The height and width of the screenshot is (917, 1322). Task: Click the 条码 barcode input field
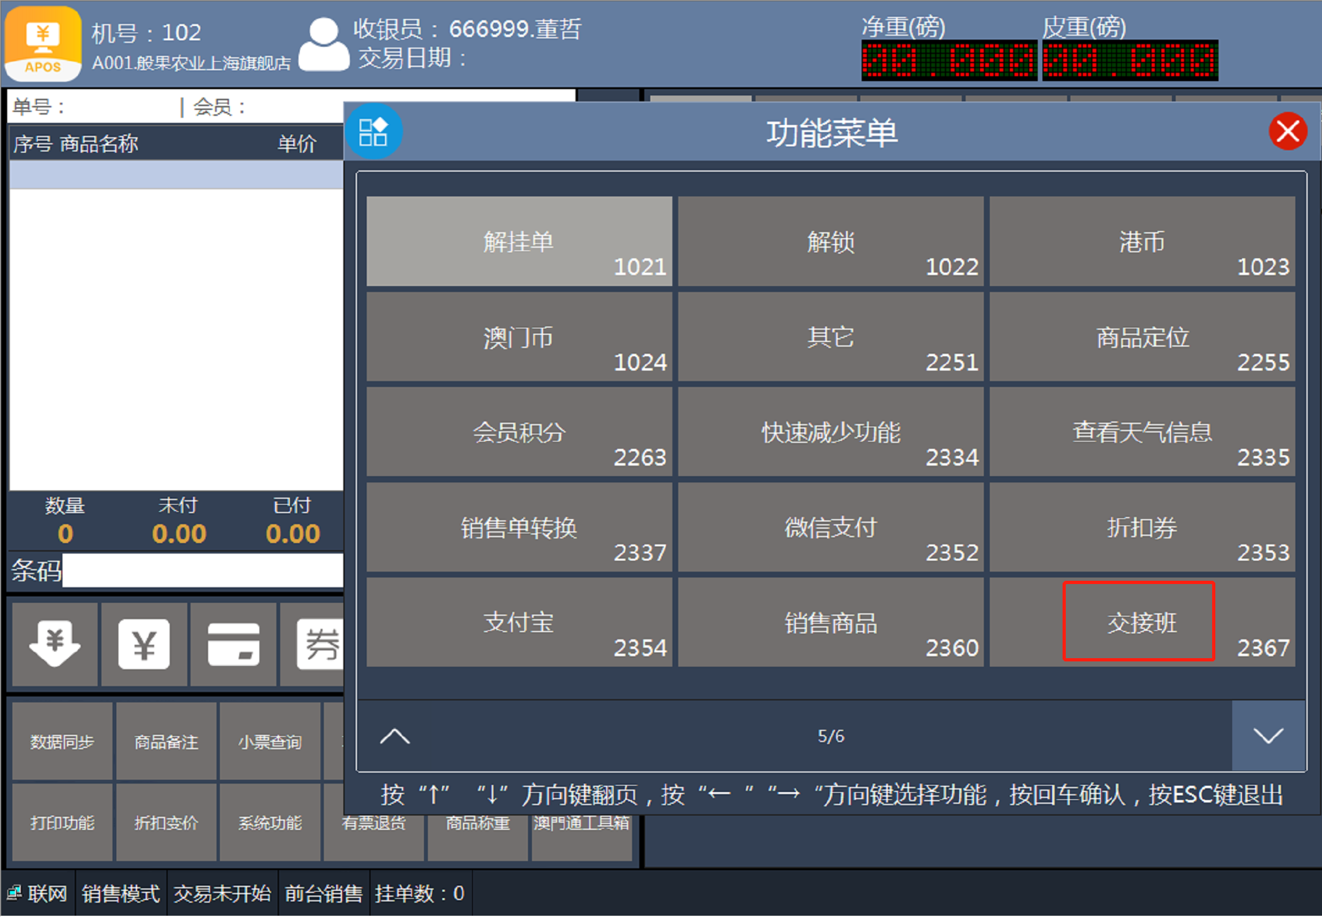tap(202, 570)
